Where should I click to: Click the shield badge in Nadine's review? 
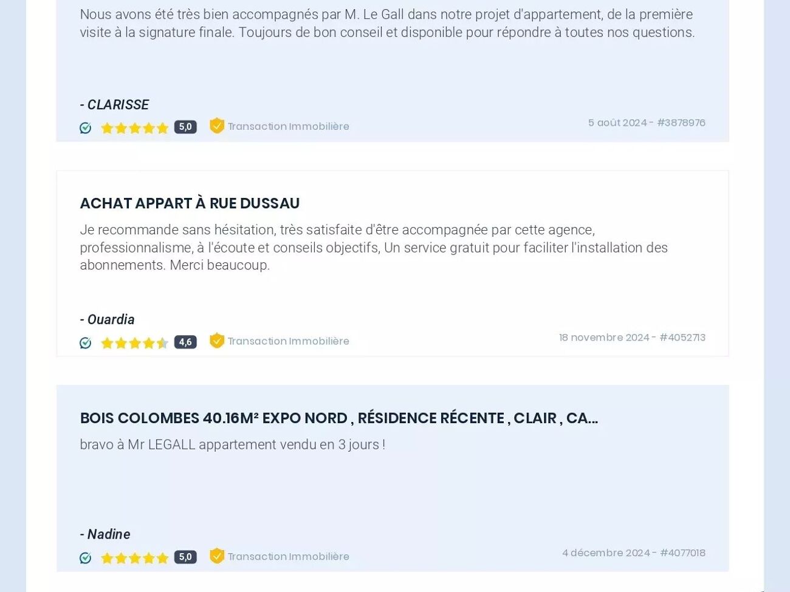217,556
